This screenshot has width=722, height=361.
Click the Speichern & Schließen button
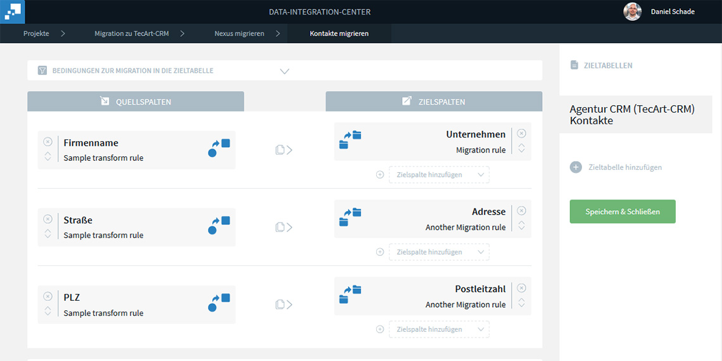click(622, 212)
